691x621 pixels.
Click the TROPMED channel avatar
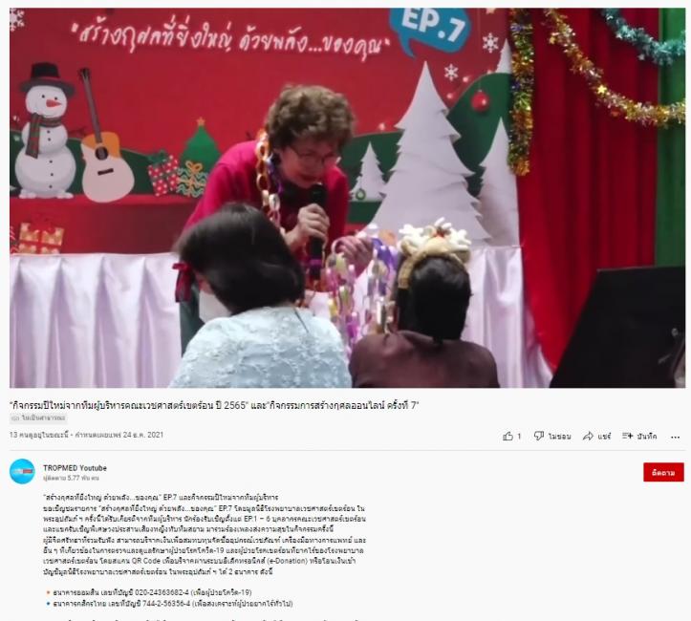[22, 471]
